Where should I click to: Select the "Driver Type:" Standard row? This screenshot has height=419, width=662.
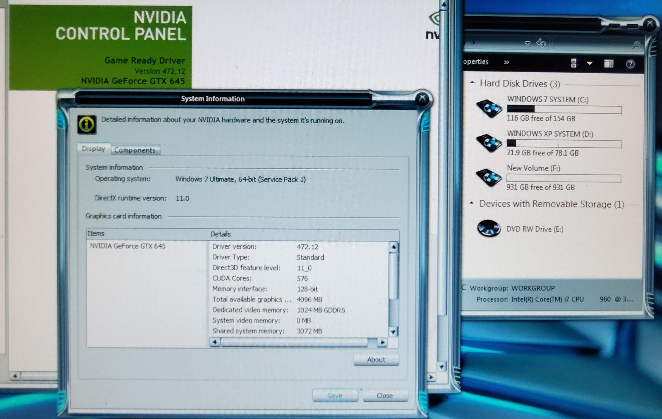[x=268, y=257]
